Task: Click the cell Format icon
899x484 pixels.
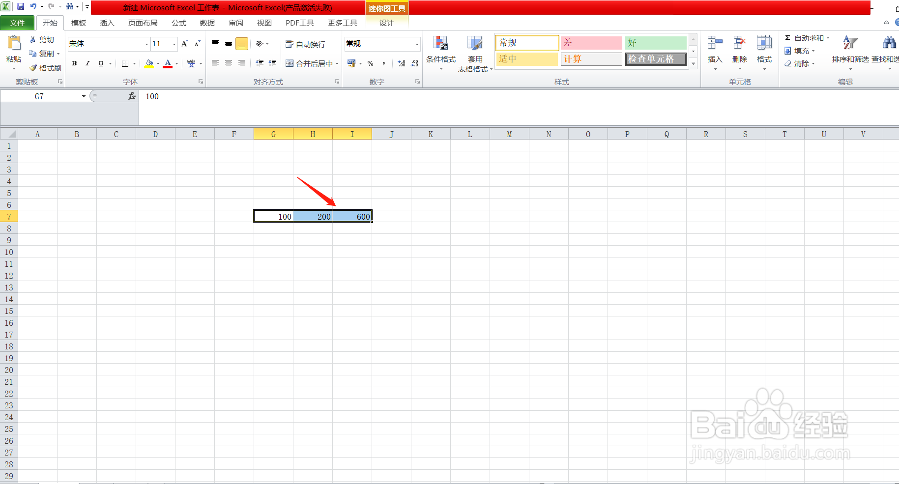Action: [x=764, y=43]
